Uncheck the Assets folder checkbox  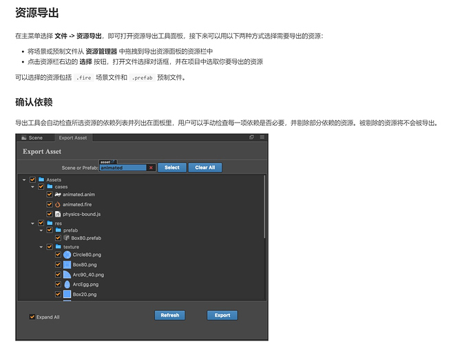pyautogui.click(x=32, y=180)
